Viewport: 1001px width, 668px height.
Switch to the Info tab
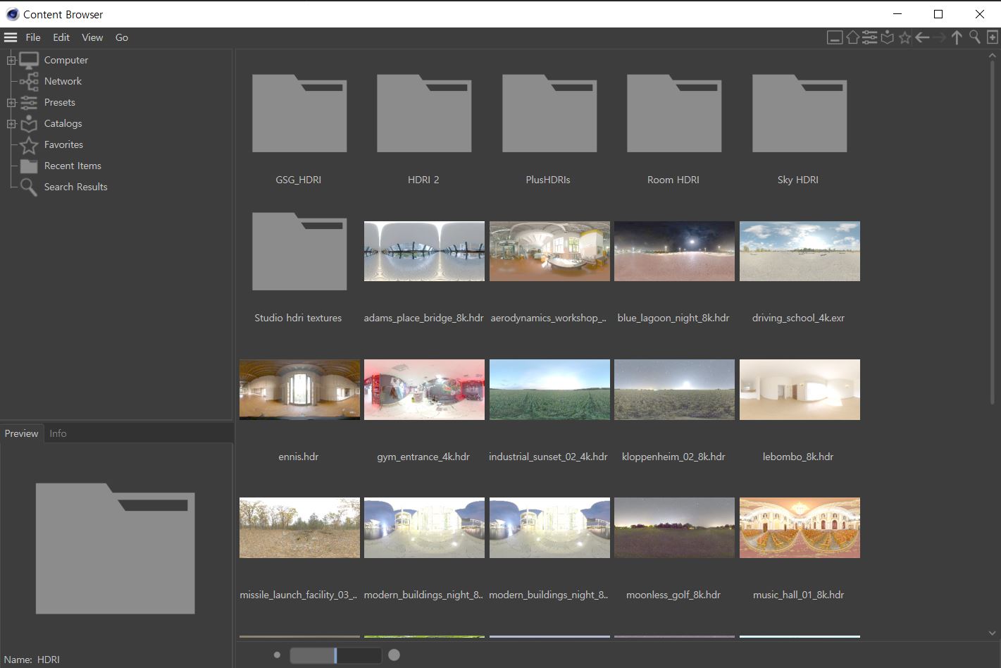(58, 433)
